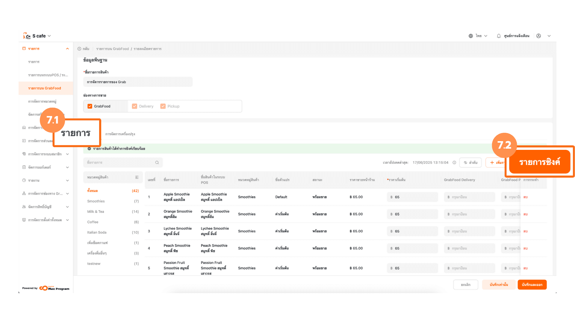Toggle the Delivery checkbox
Viewport: 575px width, 323px height.
[135, 106]
